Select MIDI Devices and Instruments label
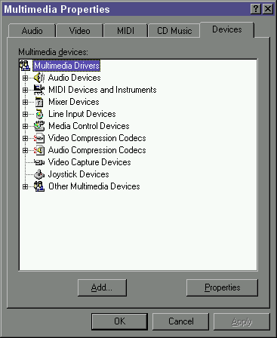 tap(103, 90)
